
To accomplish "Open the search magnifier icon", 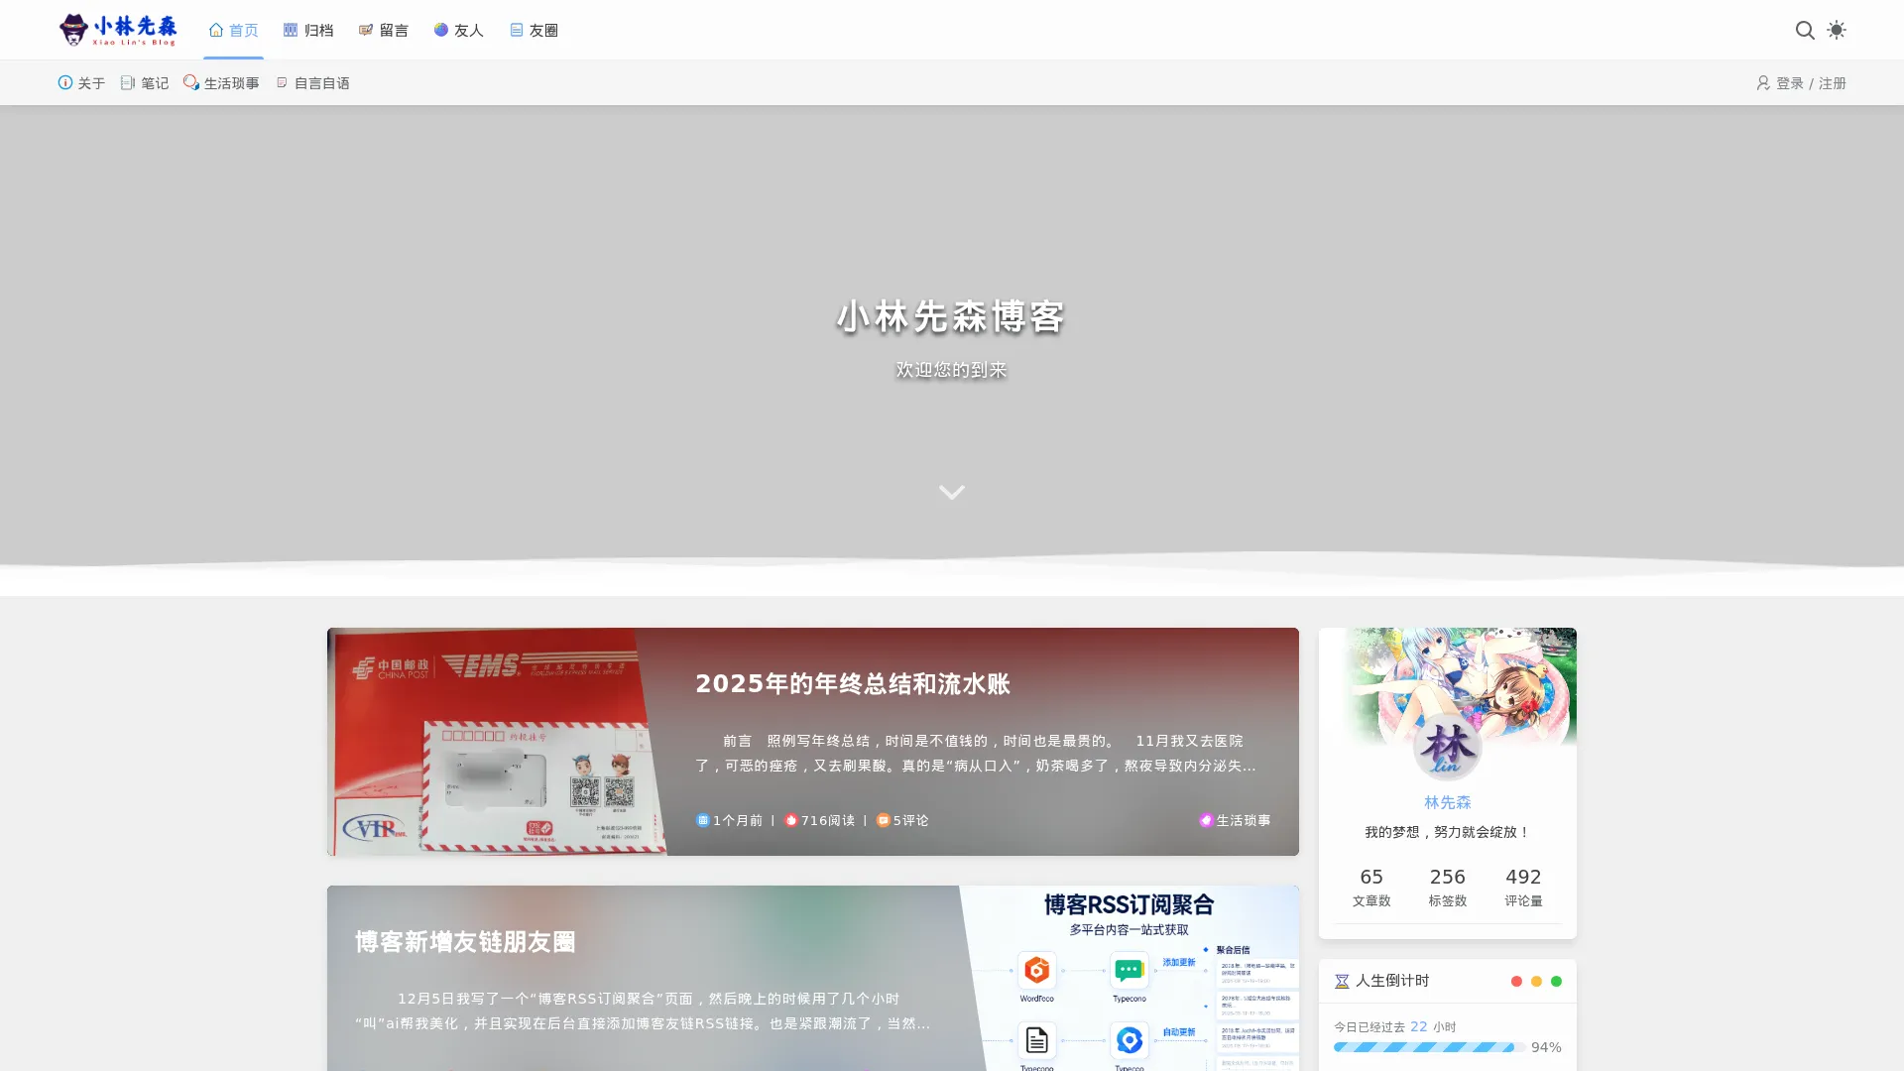I will point(1805,30).
